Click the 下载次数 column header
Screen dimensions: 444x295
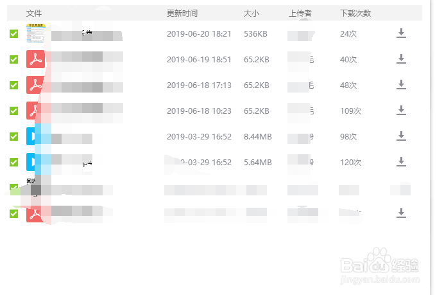[x=355, y=13]
